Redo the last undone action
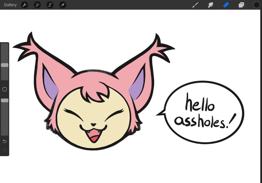Image resolution: width=262 pixels, height=183 pixels. point(5,150)
